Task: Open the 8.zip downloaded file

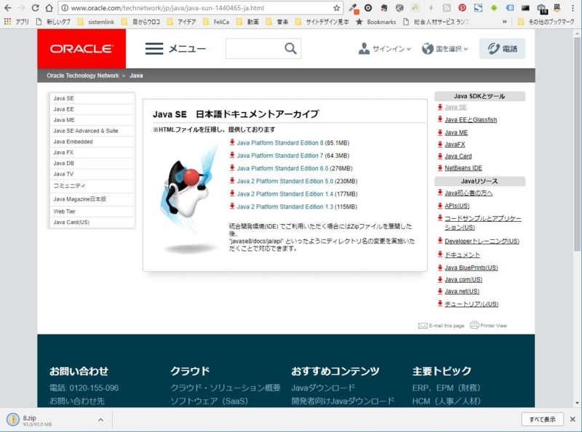Action: pos(30,420)
